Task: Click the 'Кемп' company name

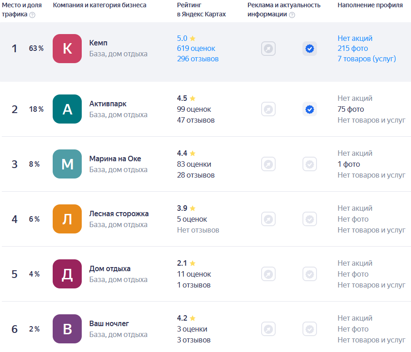Action: pos(98,43)
